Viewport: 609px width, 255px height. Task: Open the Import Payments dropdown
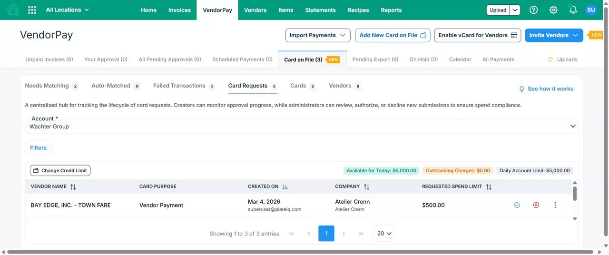click(317, 35)
